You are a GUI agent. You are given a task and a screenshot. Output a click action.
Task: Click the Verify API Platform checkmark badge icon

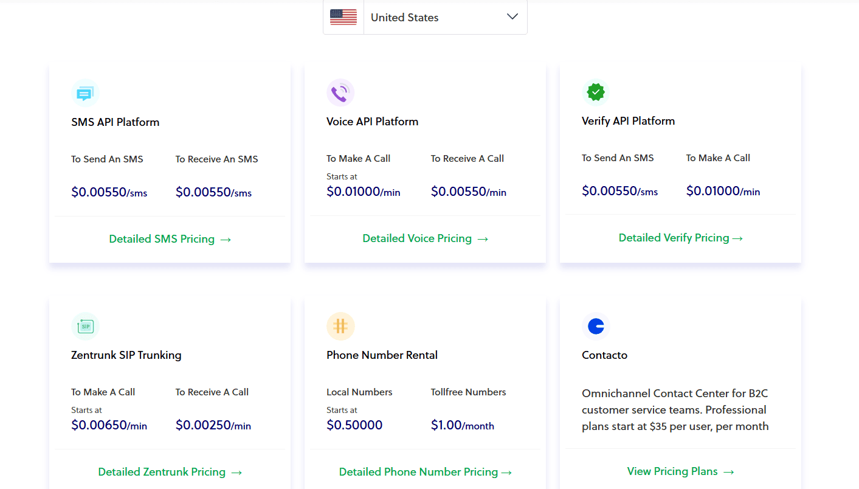(x=596, y=92)
